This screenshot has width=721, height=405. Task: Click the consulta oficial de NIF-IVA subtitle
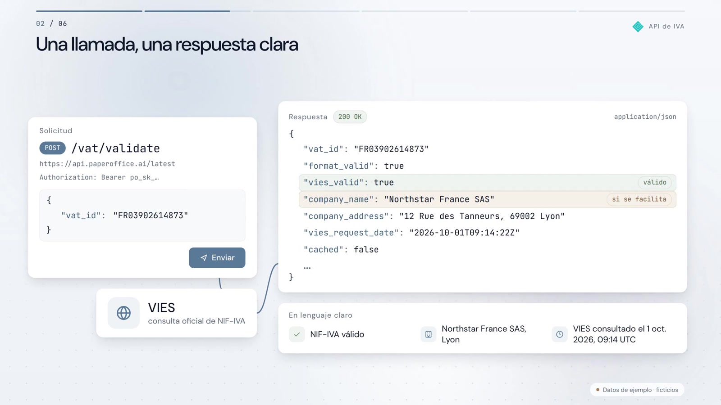pyautogui.click(x=196, y=321)
